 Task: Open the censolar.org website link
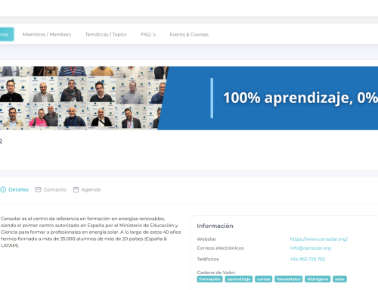319,239
